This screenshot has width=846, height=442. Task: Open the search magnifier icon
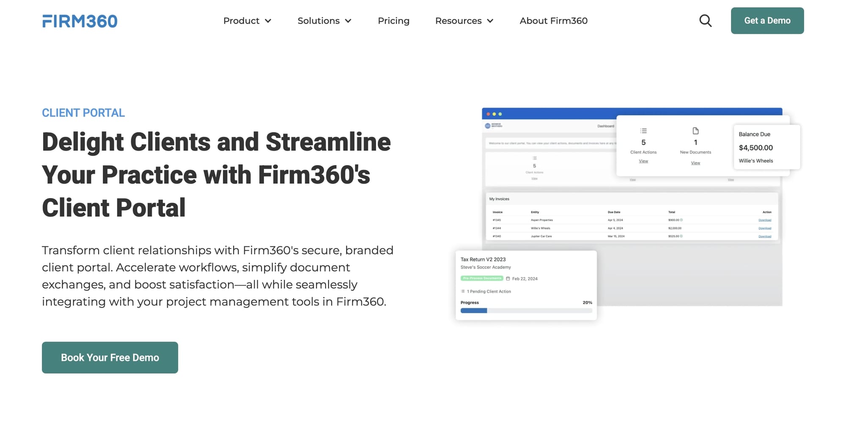tap(705, 21)
